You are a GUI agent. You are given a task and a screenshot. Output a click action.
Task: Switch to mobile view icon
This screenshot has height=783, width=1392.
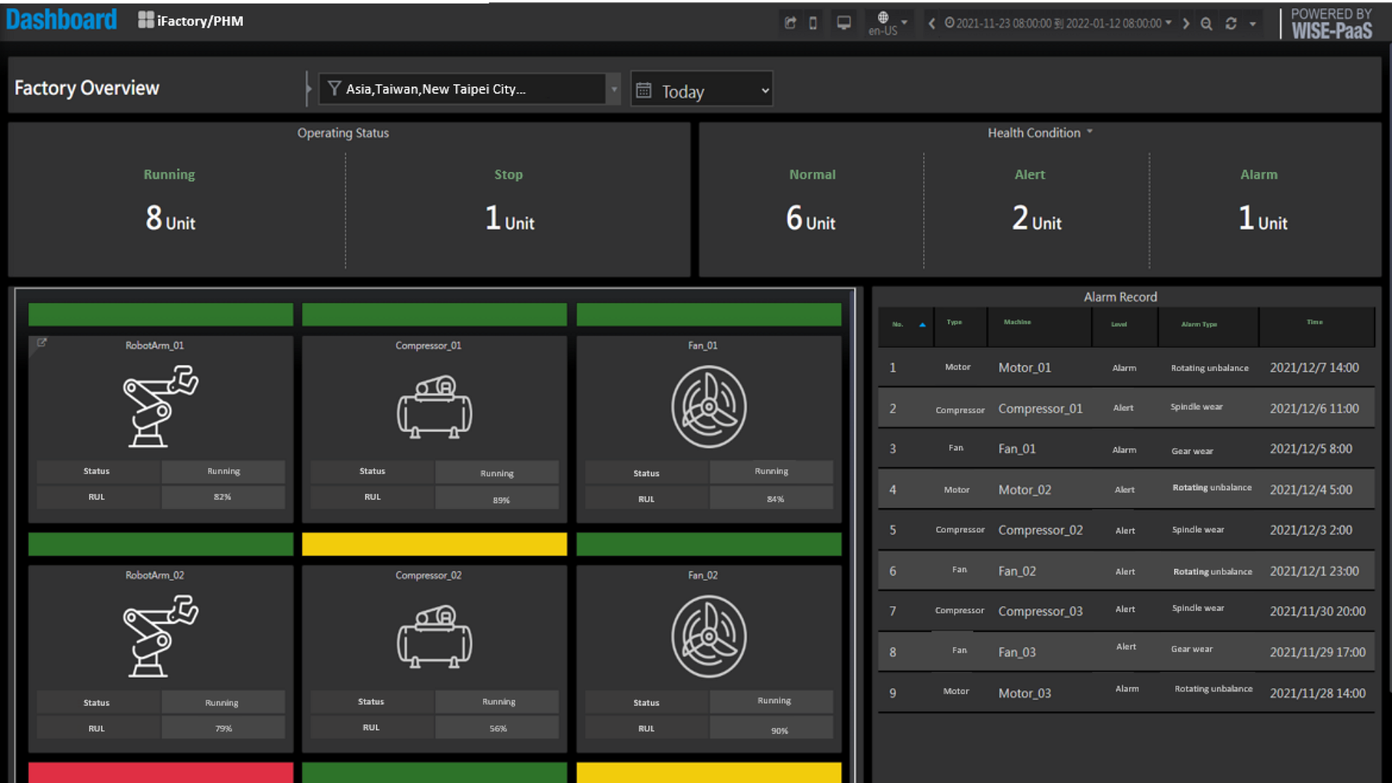[x=813, y=22]
